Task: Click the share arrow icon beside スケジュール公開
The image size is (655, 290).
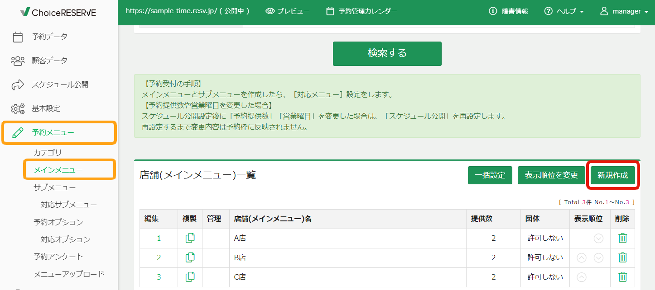Action: pos(18,84)
